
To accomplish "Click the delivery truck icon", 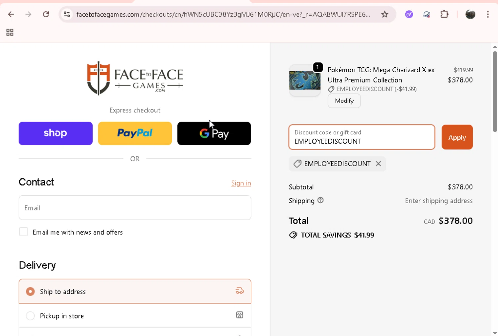I will pos(239,291).
